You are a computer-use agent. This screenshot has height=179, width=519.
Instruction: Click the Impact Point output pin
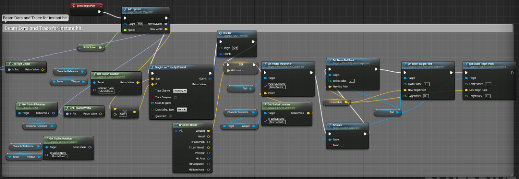(x=208, y=142)
